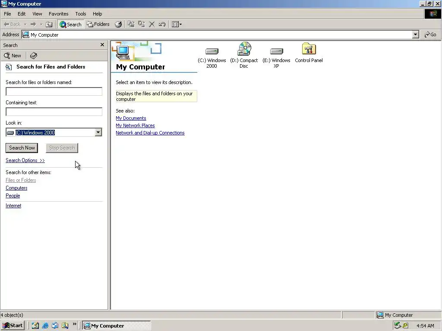Expand Search Options
Screen dimensions: 442x331
(x=25, y=160)
